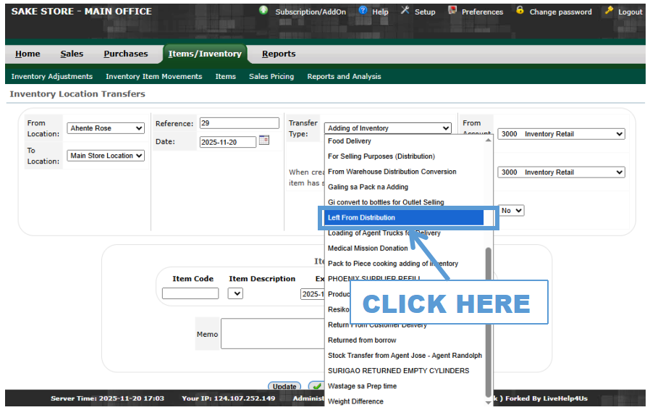Image resolution: width=650 pixels, height=410 pixels.
Task: Click the Update button
Action: 284,387
